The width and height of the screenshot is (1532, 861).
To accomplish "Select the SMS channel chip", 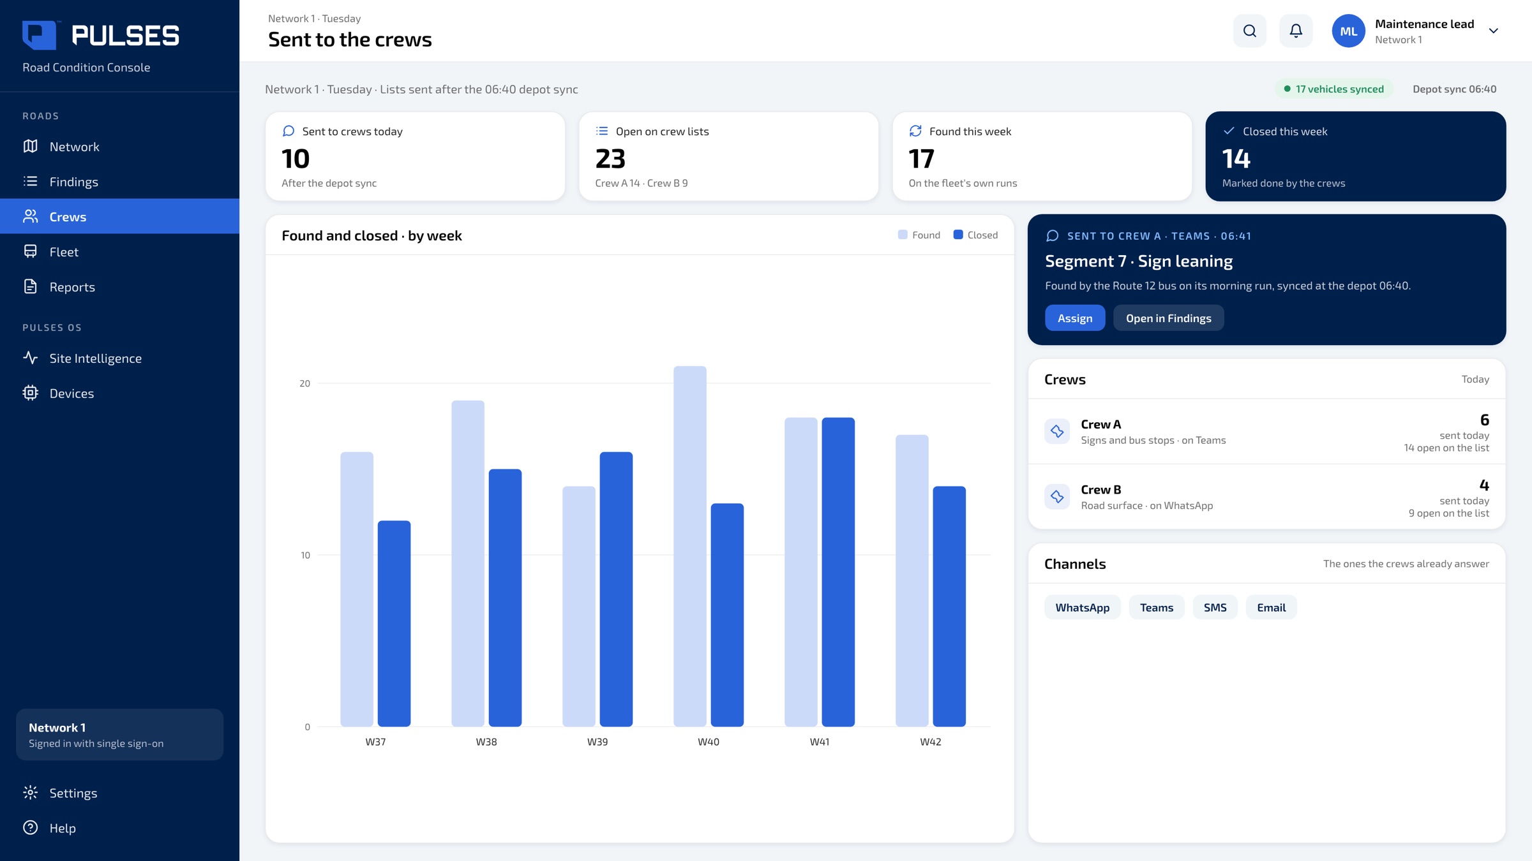I will pyautogui.click(x=1215, y=607).
